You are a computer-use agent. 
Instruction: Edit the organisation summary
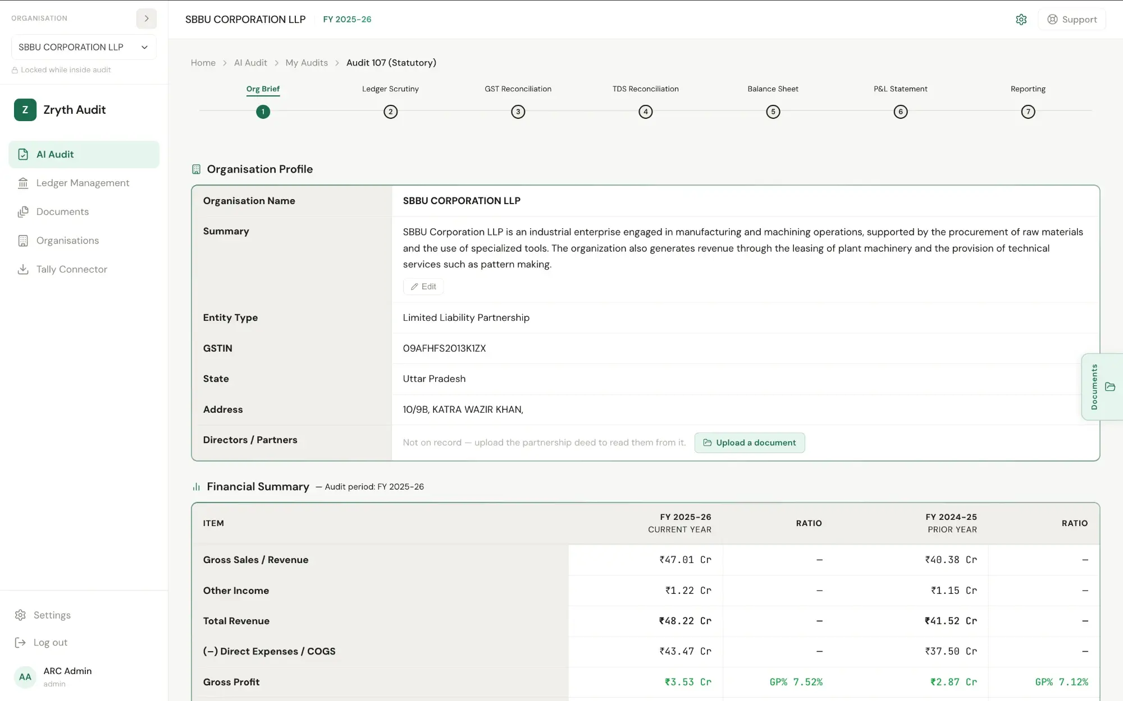pos(423,287)
